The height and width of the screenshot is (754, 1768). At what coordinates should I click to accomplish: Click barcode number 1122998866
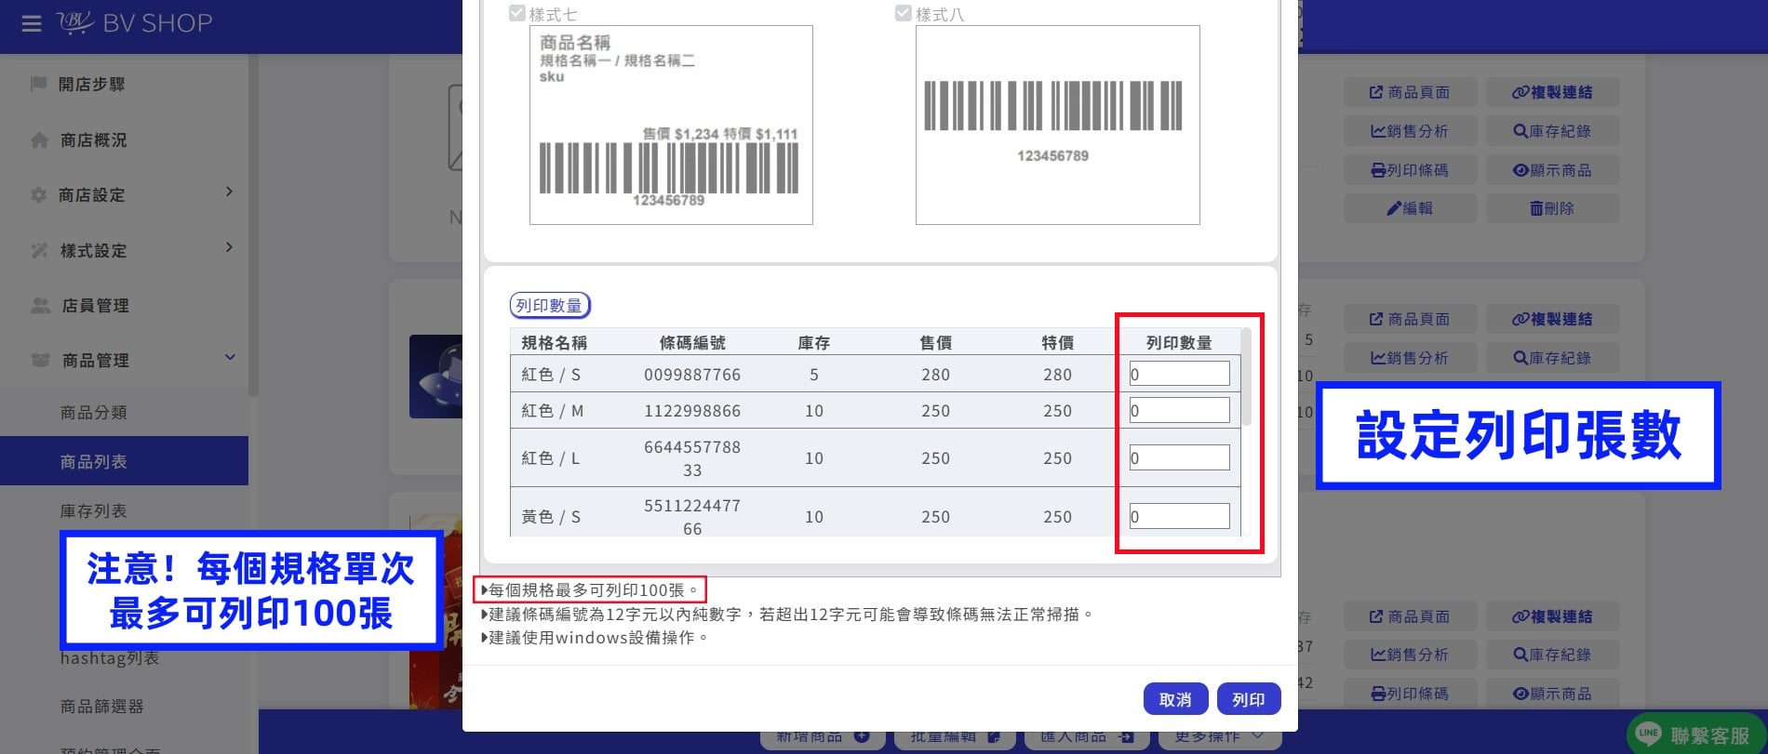click(692, 411)
